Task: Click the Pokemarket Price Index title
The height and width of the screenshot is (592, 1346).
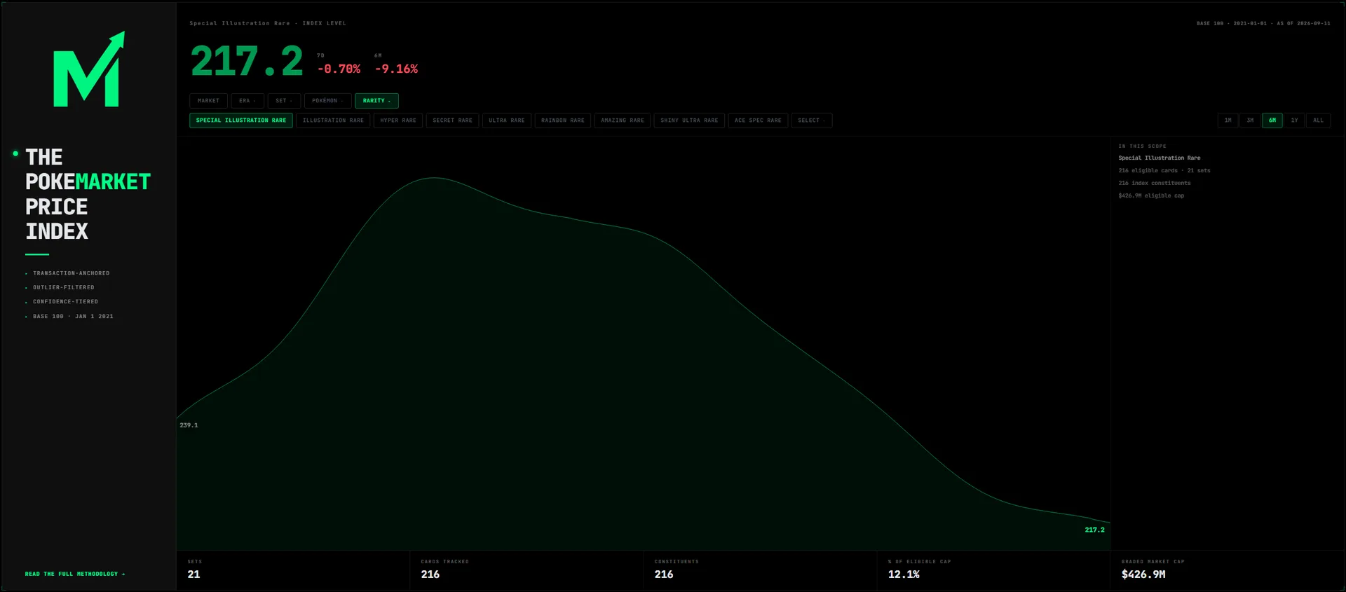Action: point(88,194)
